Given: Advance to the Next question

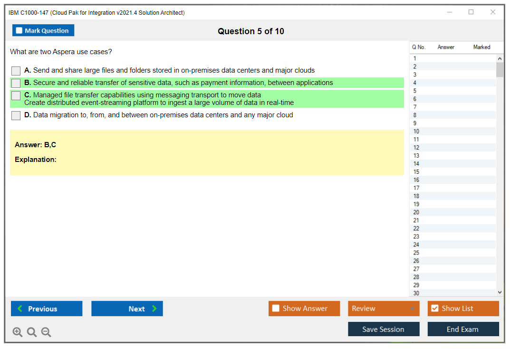Looking at the screenshot, I should coord(127,309).
